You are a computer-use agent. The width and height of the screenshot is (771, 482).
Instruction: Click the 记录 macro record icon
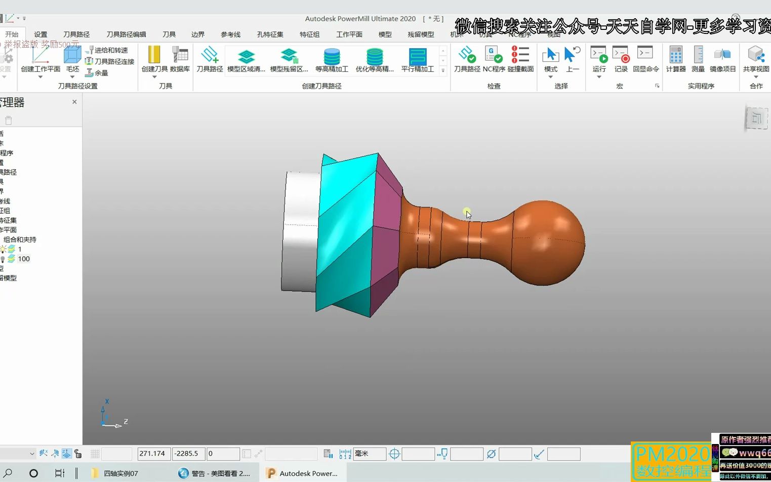(621, 54)
